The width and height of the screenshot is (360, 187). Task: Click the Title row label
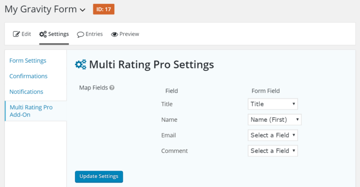coord(167,104)
